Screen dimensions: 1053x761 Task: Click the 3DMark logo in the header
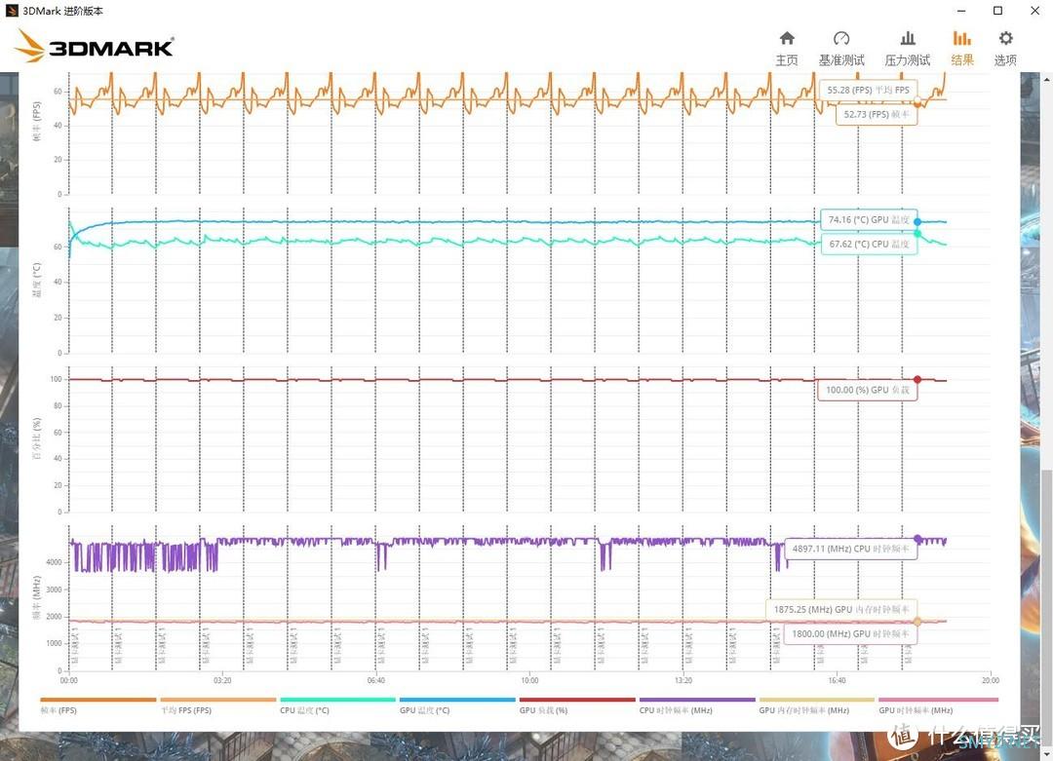[x=94, y=46]
